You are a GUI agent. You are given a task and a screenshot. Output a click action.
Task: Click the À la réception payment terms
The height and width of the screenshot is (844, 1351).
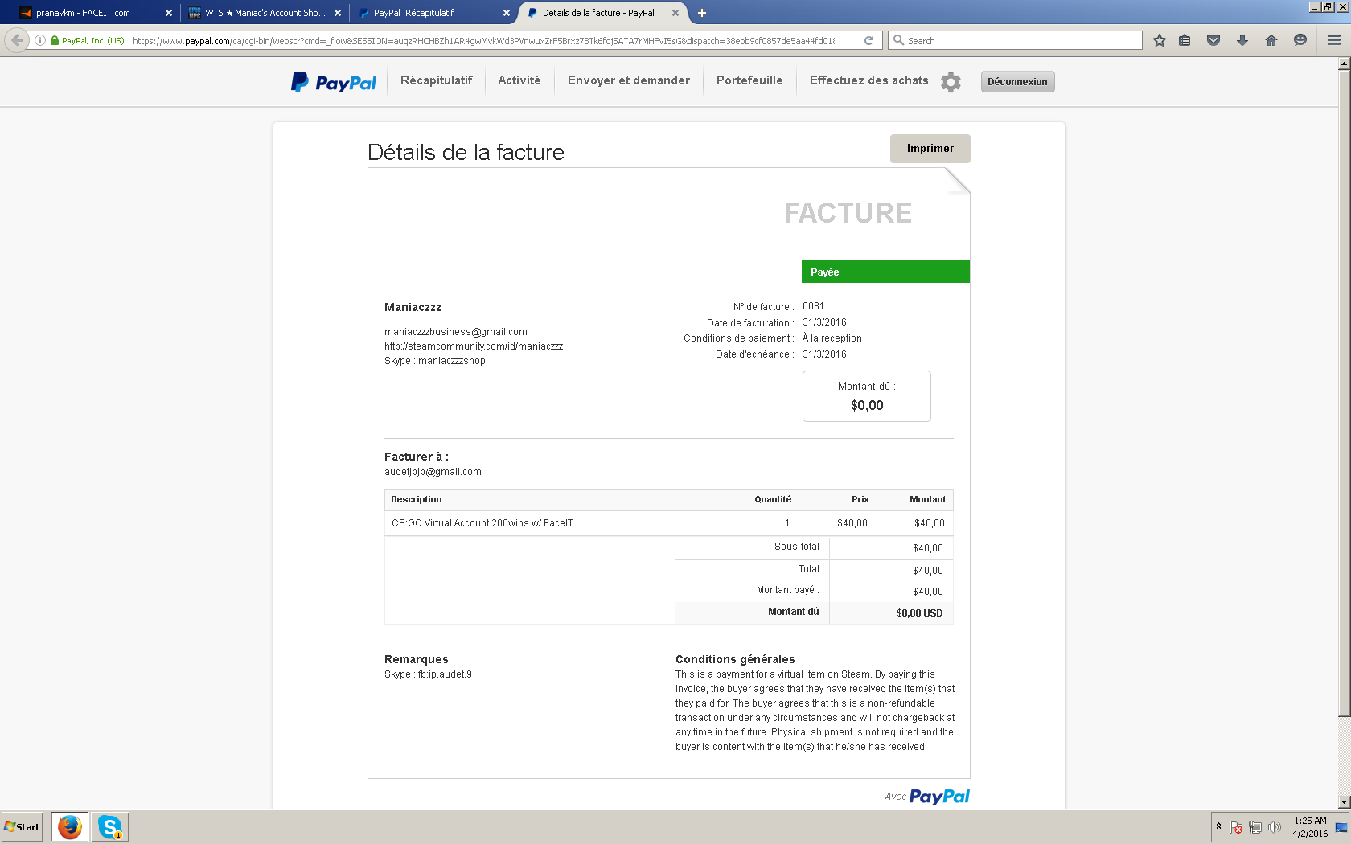click(x=832, y=338)
